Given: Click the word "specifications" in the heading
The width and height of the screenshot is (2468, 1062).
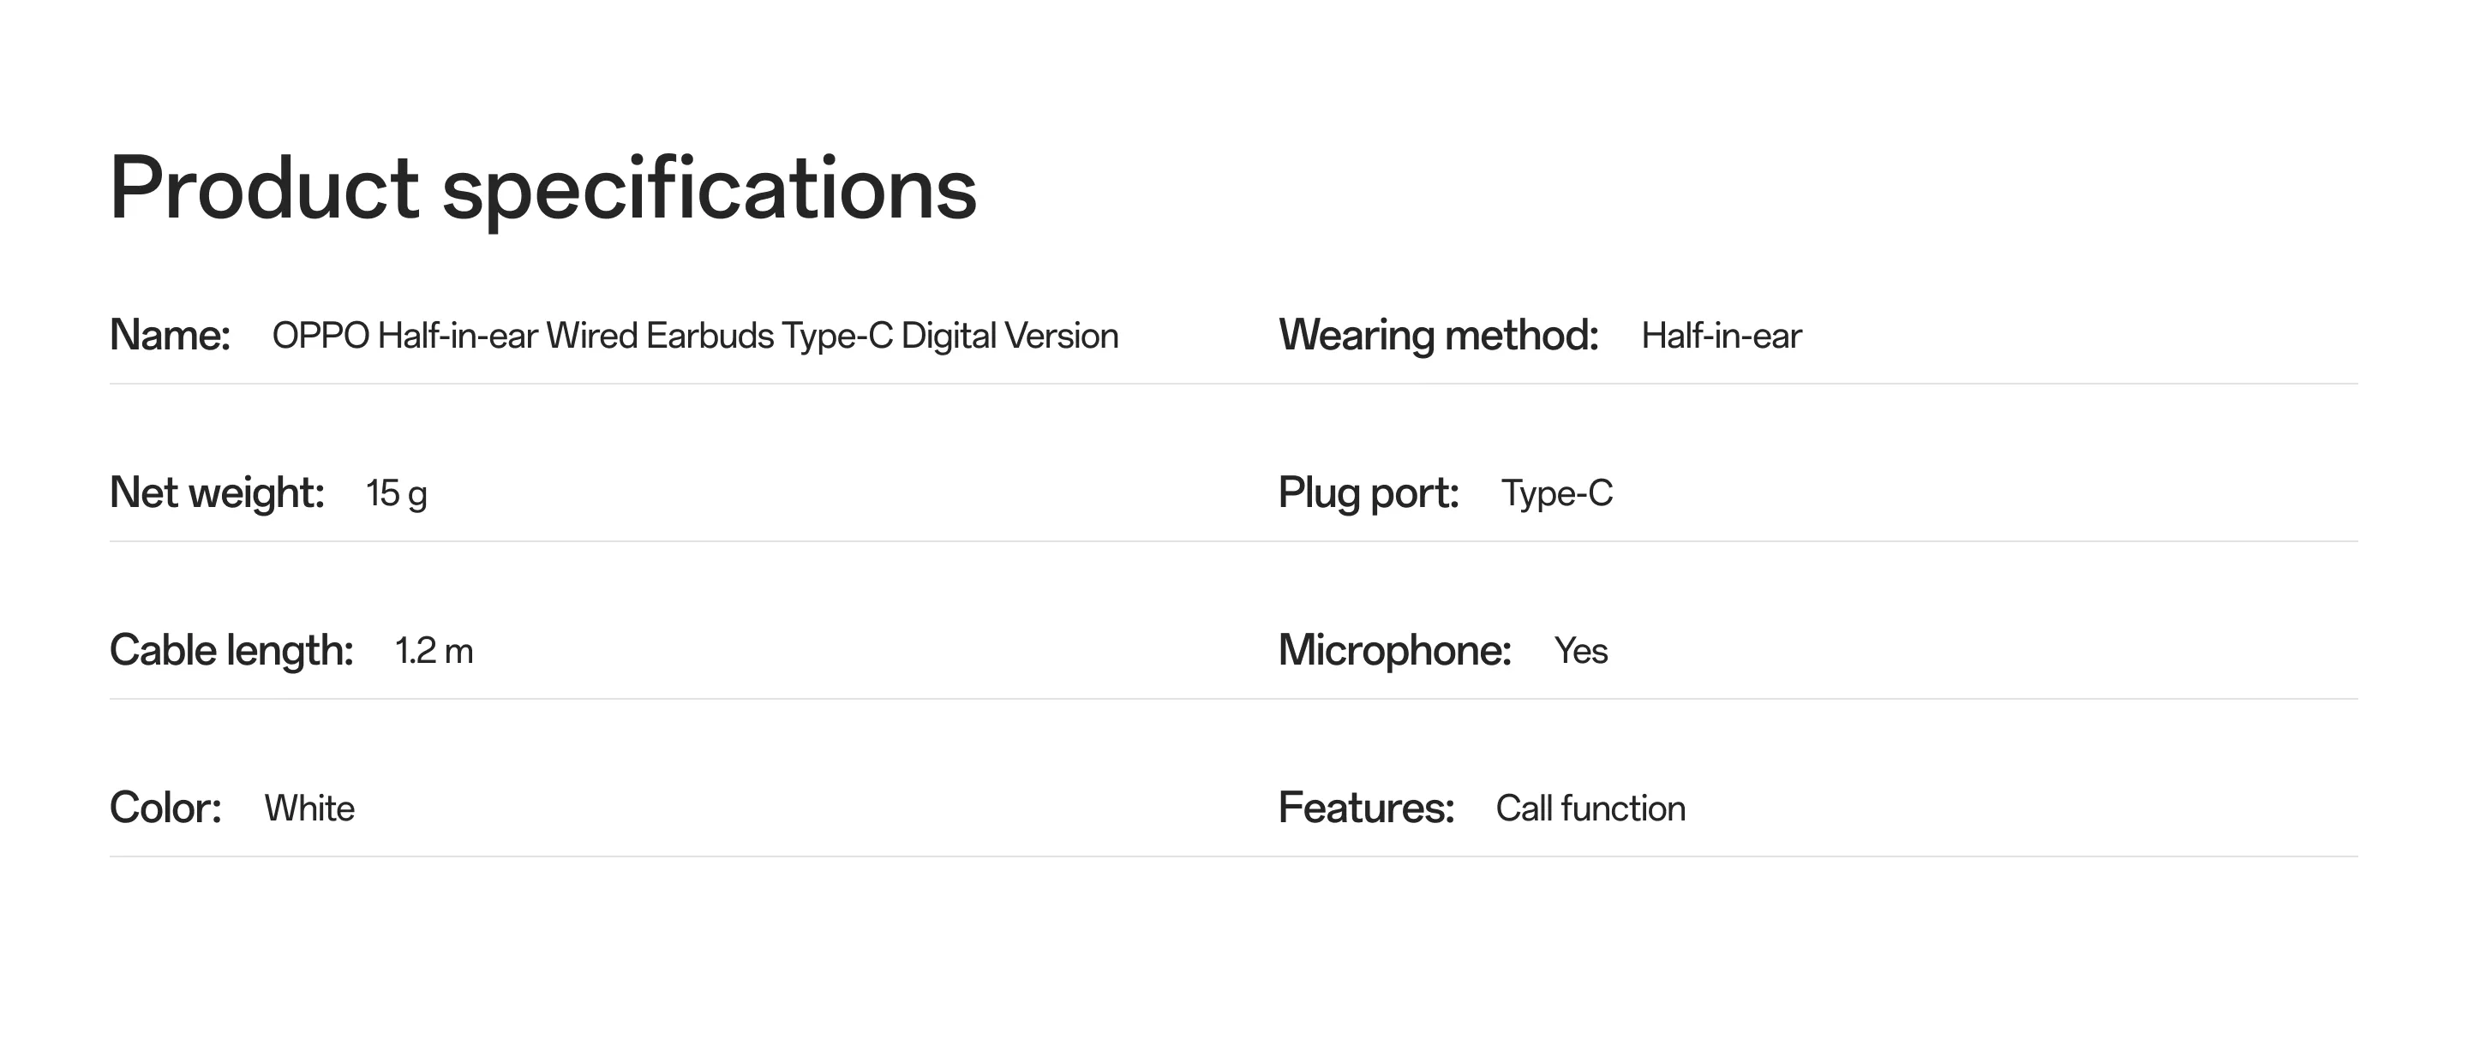Looking at the screenshot, I should tap(709, 189).
